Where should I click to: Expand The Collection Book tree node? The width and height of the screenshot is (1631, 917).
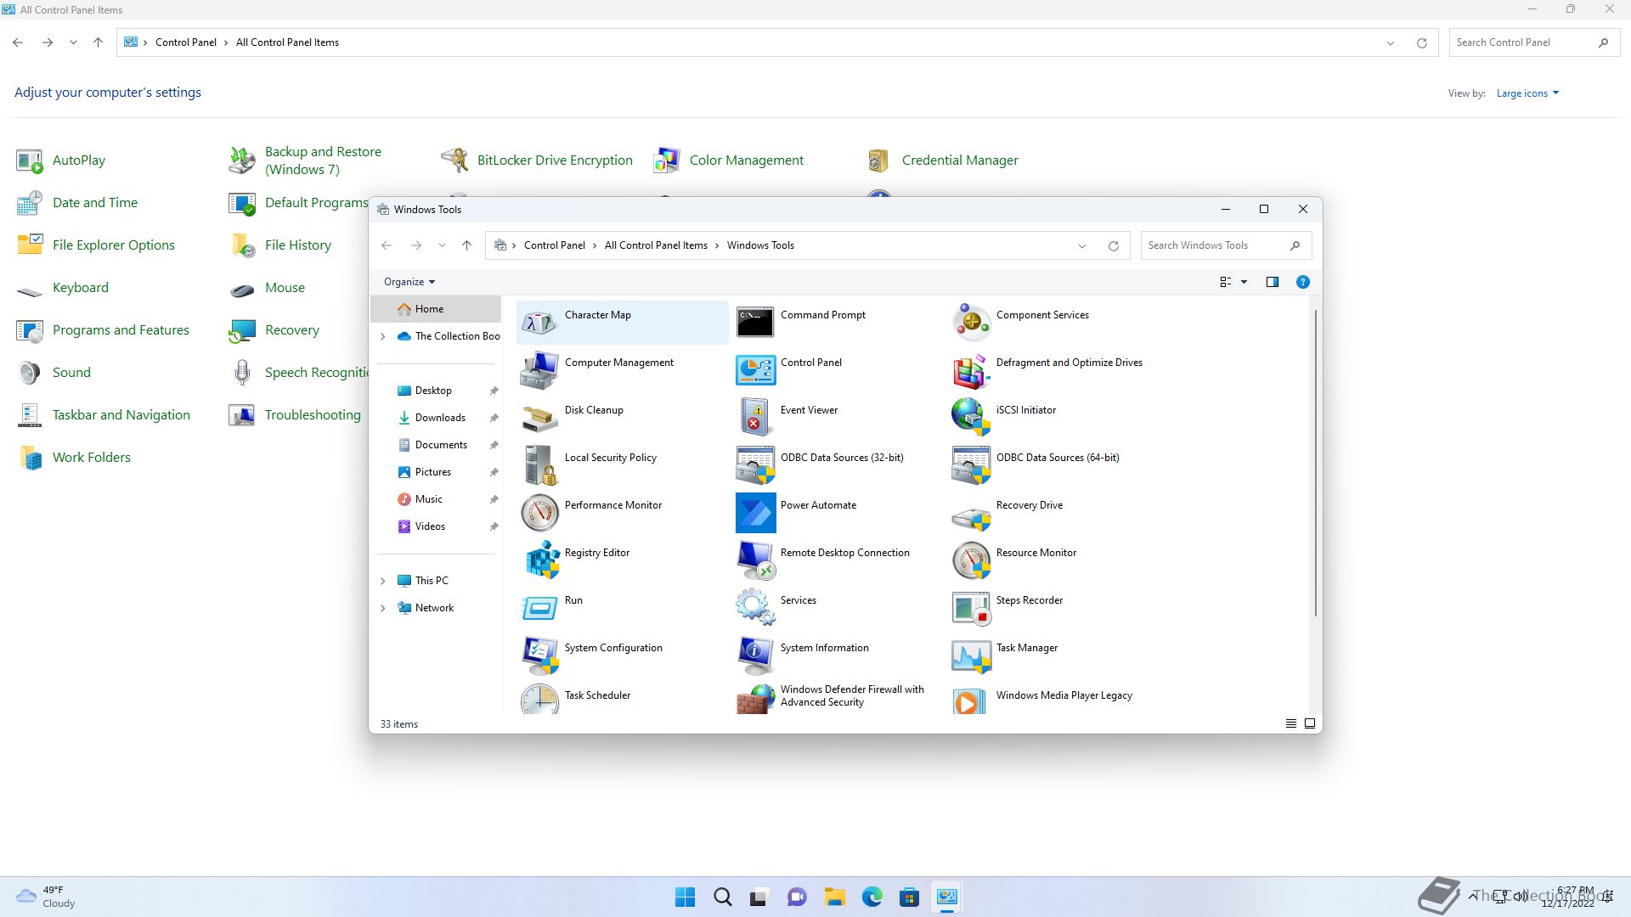tap(382, 336)
